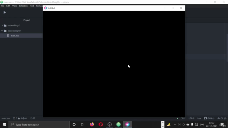Select the TablesDeepUn folder icon
Image resolution: width=228 pixels, height=128 pixels.
(5, 31)
